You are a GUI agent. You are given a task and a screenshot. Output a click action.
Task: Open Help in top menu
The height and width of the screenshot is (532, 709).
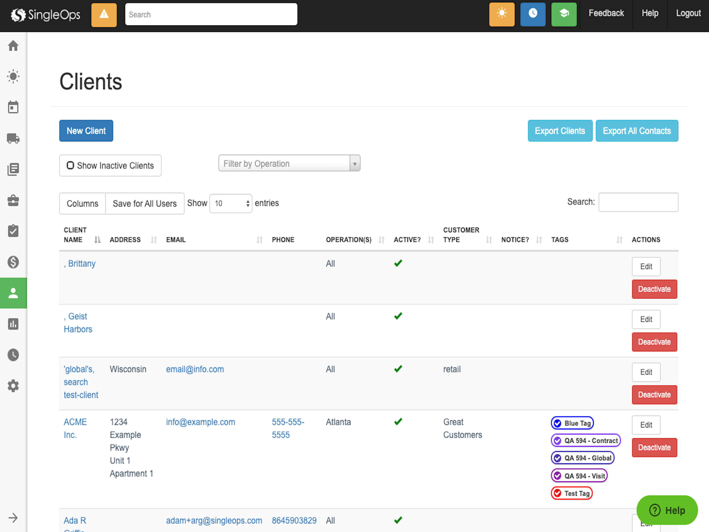[x=650, y=13]
